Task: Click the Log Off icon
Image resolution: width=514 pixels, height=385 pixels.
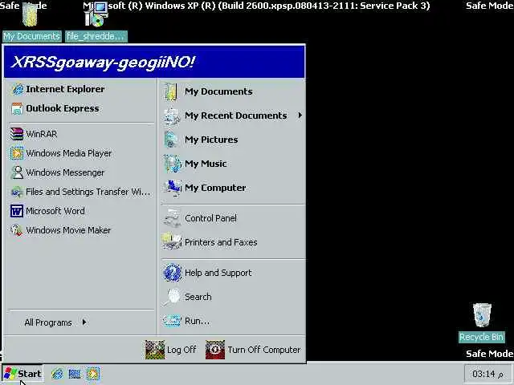Action: click(x=155, y=350)
